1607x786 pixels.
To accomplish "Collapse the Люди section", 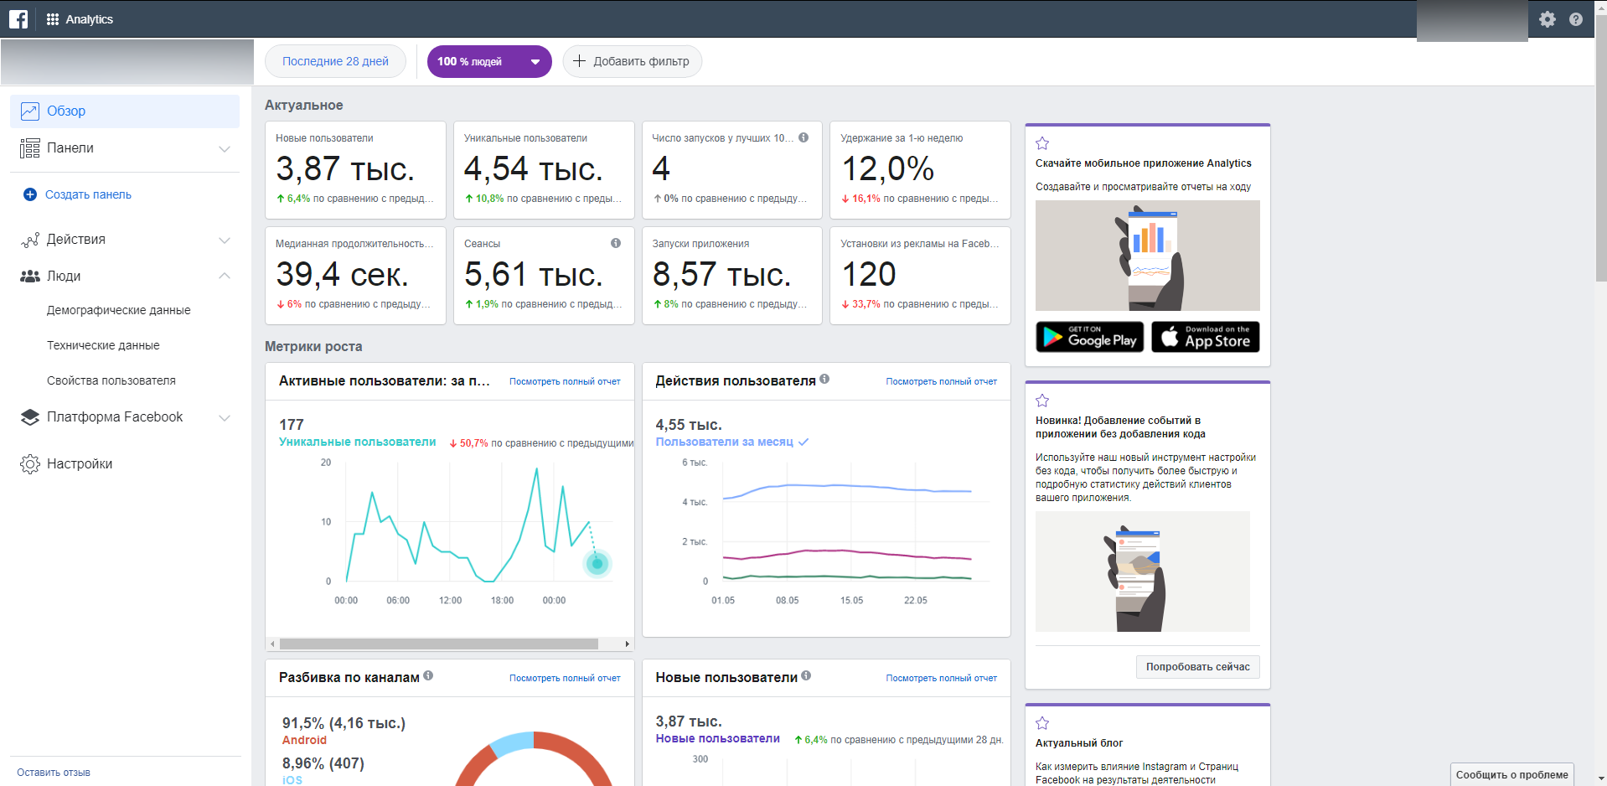I will click(x=224, y=276).
